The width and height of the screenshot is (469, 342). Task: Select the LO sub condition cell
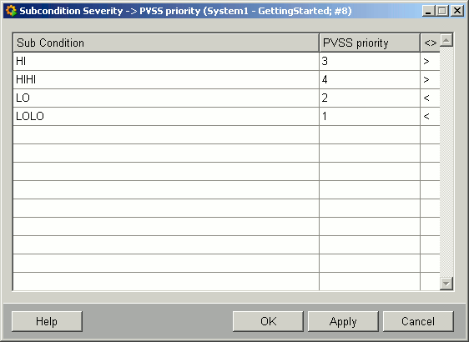pyautogui.click(x=166, y=98)
